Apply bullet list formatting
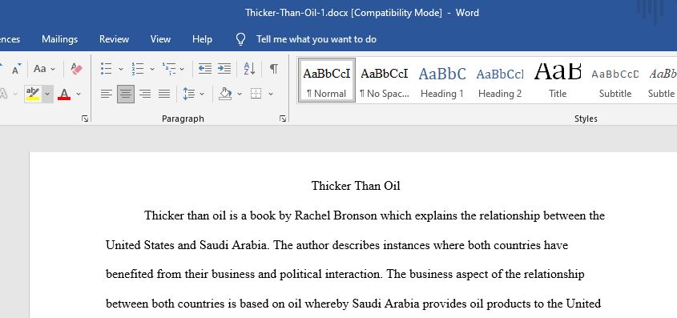The height and width of the screenshot is (318, 677). [107, 69]
